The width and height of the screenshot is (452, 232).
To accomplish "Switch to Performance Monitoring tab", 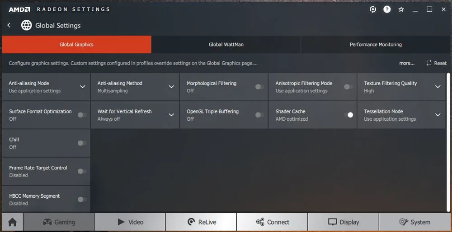I will [x=376, y=45].
